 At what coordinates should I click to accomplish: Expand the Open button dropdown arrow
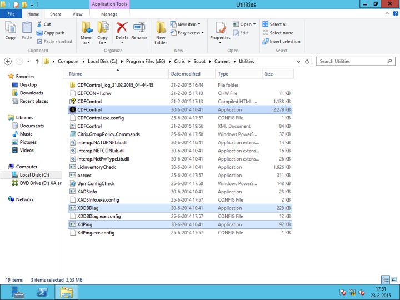pyautogui.click(x=254, y=24)
